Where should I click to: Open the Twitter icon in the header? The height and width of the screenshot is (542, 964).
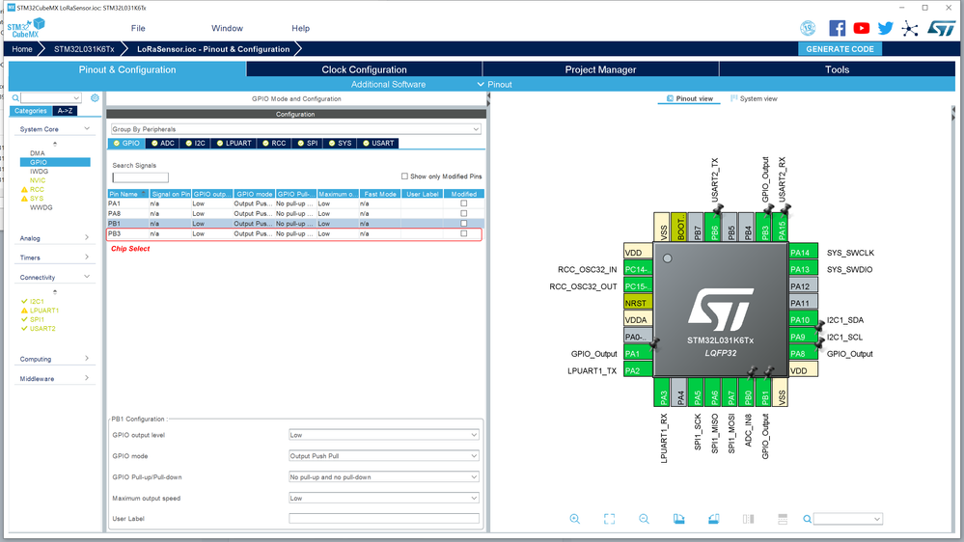click(885, 28)
